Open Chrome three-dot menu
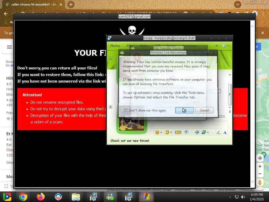This screenshot has width=269, height=202. (263, 14)
